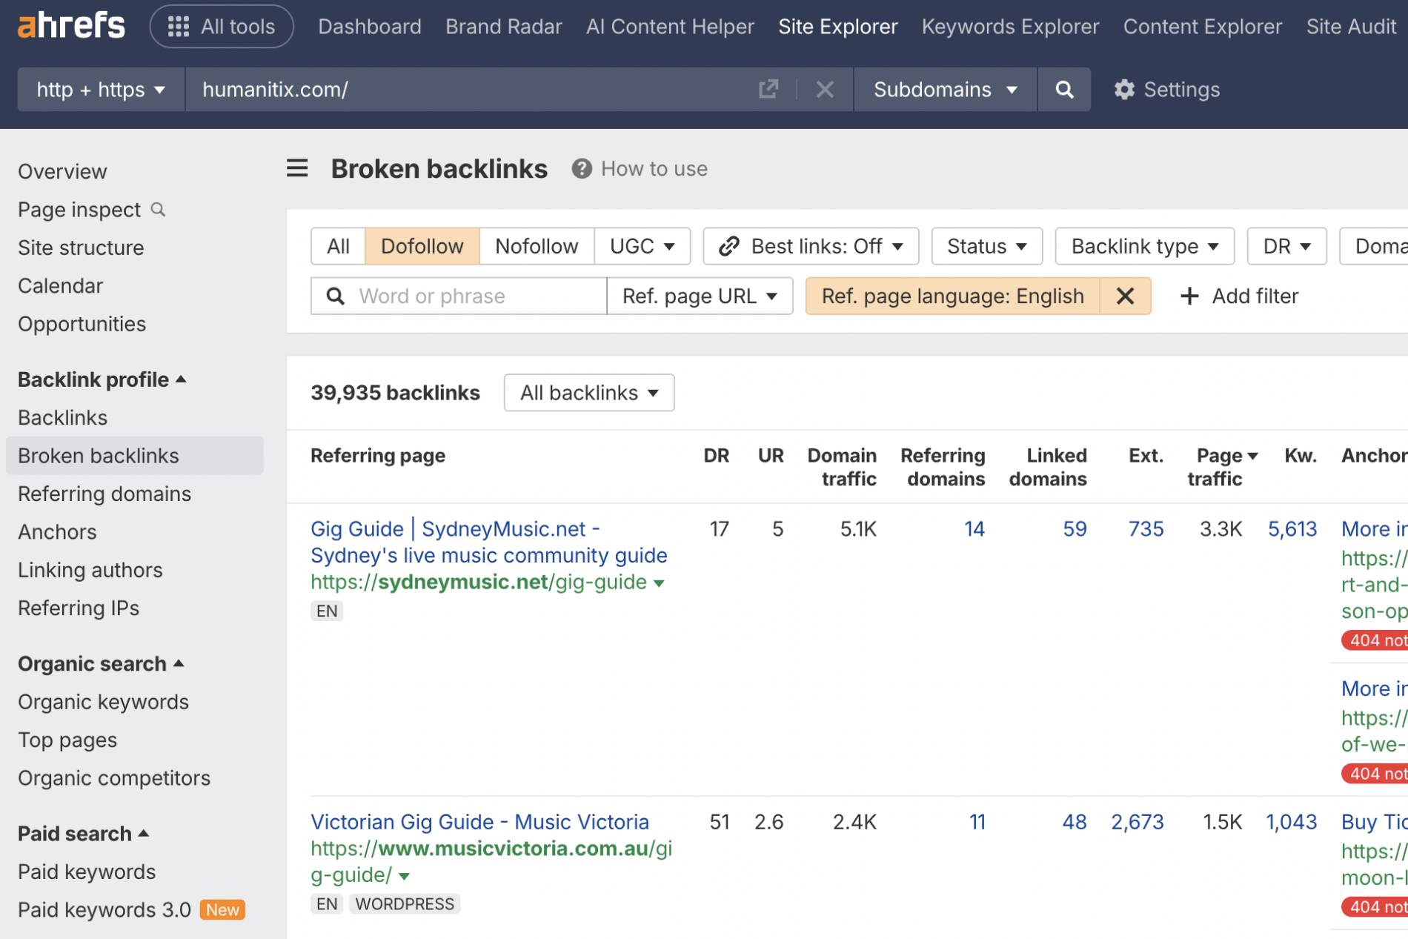This screenshot has height=939, width=1408.
Task: Open Opportunities in sidebar
Action: pyautogui.click(x=82, y=324)
